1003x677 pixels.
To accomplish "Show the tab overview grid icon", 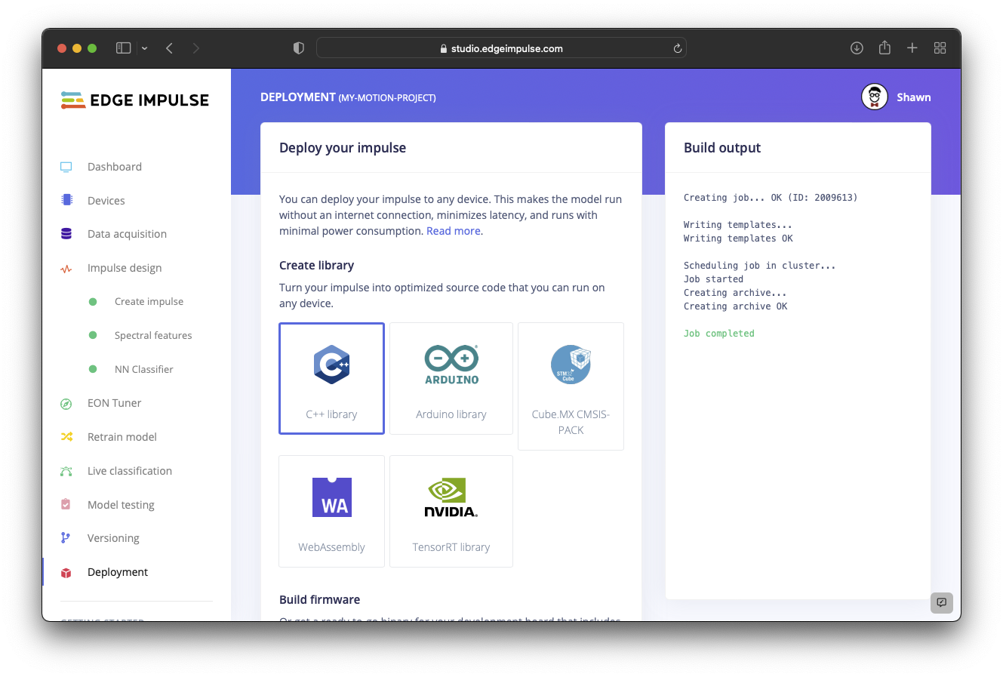I will (940, 48).
